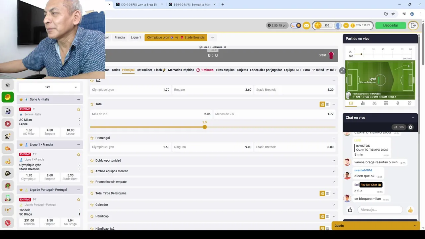Open grid view for Total market
The image size is (425, 239).
[322, 104]
